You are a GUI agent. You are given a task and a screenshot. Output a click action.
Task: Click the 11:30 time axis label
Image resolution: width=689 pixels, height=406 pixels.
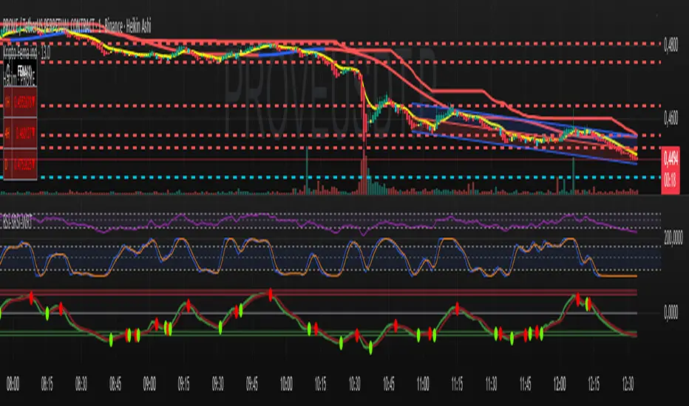click(x=491, y=385)
